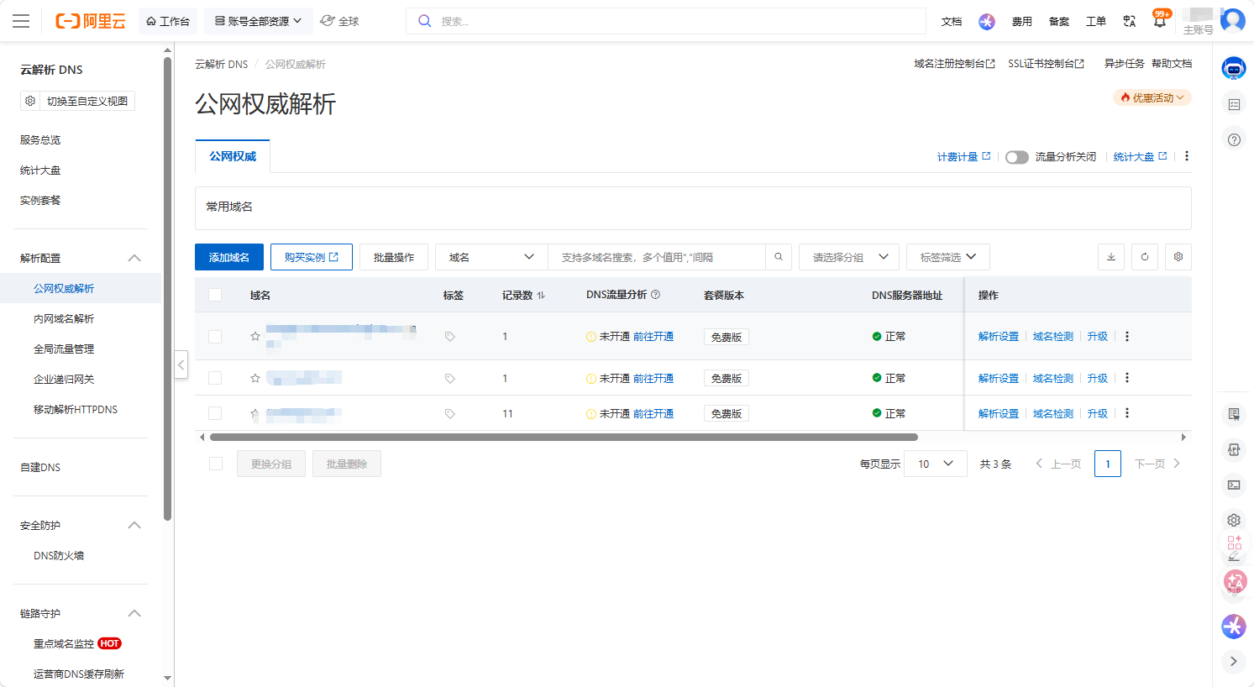The height and width of the screenshot is (687, 1254).
Task: Click page number 1 in pagination
Action: [1108, 464]
